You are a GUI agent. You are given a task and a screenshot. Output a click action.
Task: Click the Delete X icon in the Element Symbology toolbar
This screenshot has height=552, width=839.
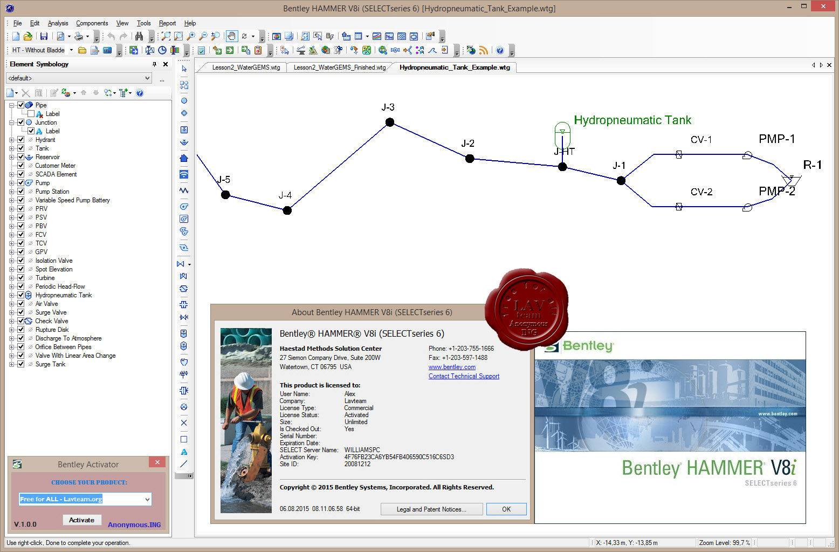[25, 93]
